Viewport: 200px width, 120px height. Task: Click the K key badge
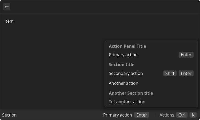(x=193, y=115)
